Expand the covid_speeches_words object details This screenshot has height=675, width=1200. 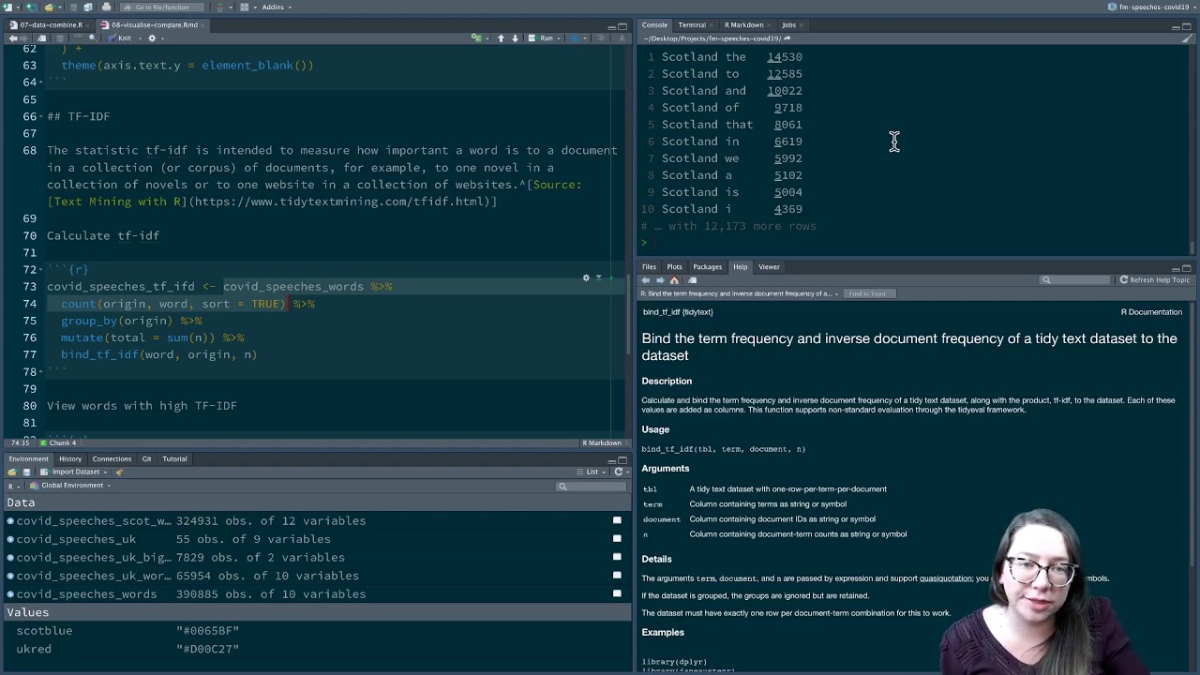(x=10, y=593)
